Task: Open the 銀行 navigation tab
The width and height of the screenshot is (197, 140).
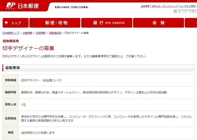Action: point(107,23)
